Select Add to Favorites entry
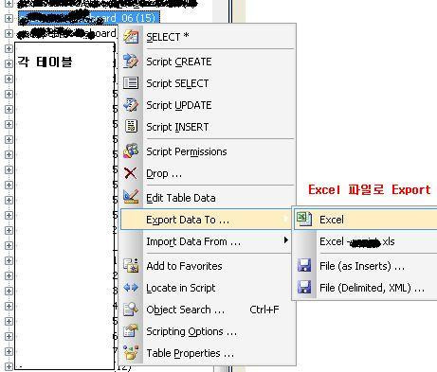The width and height of the screenshot is (437, 372). pos(207,266)
